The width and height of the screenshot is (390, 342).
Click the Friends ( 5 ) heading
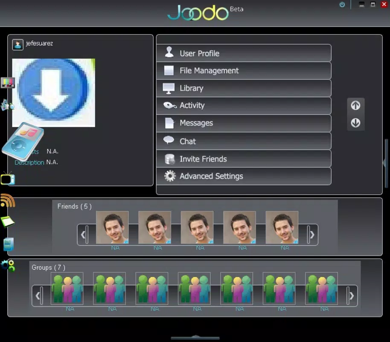(75, 206)
